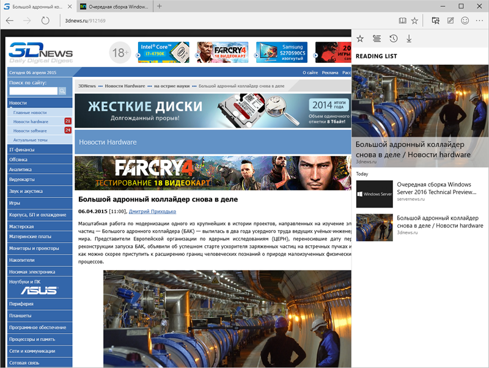Open the More actions ellipsis menu
The image size is (489, 368).
click(479, 20)
